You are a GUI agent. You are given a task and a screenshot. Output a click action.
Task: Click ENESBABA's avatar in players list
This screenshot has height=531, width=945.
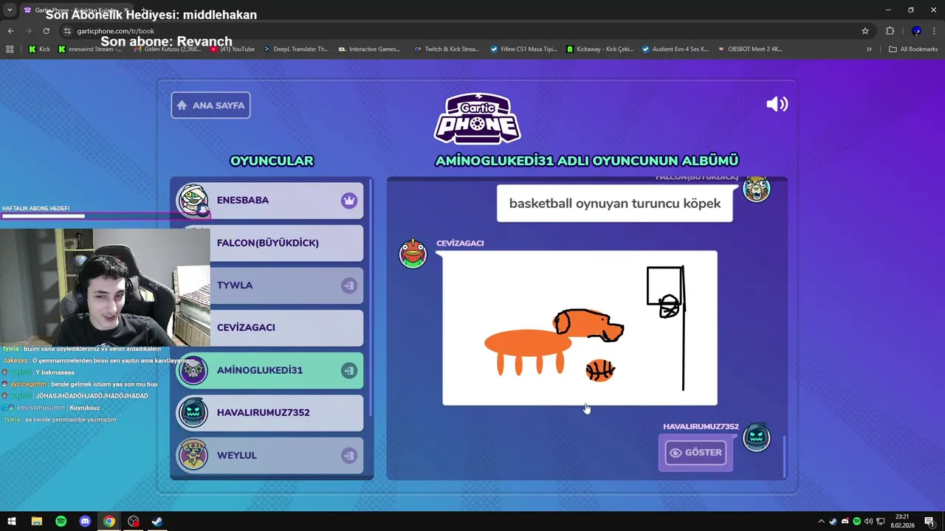(193, 200)
